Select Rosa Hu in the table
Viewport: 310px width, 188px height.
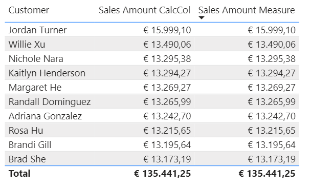(x=26, y=131)
